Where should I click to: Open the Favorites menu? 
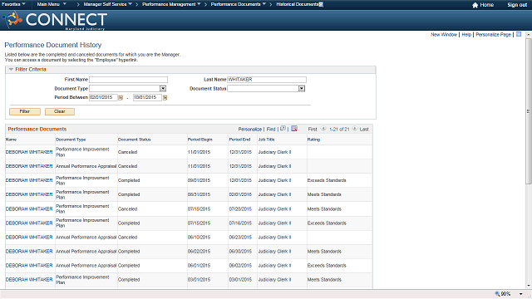coord(13,4)
